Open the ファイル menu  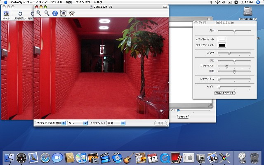56,2
